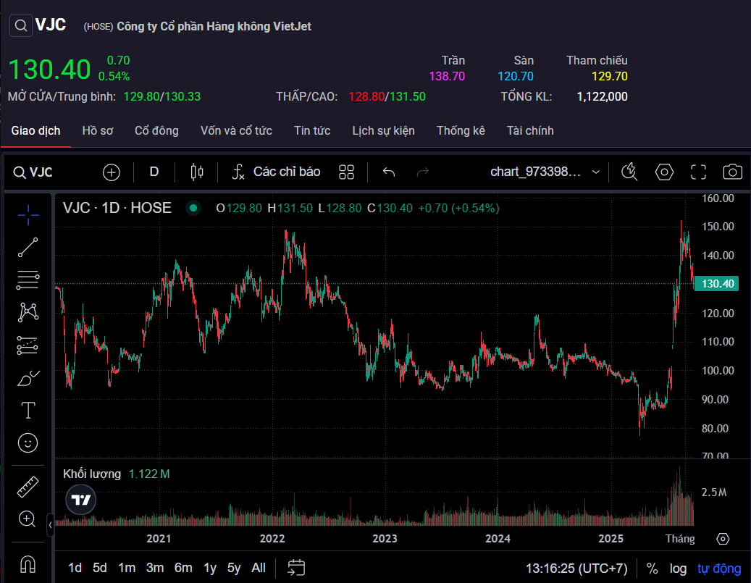751x583 pixels.
Task: Open the Tin tức tab
Action: pos(312,131)
